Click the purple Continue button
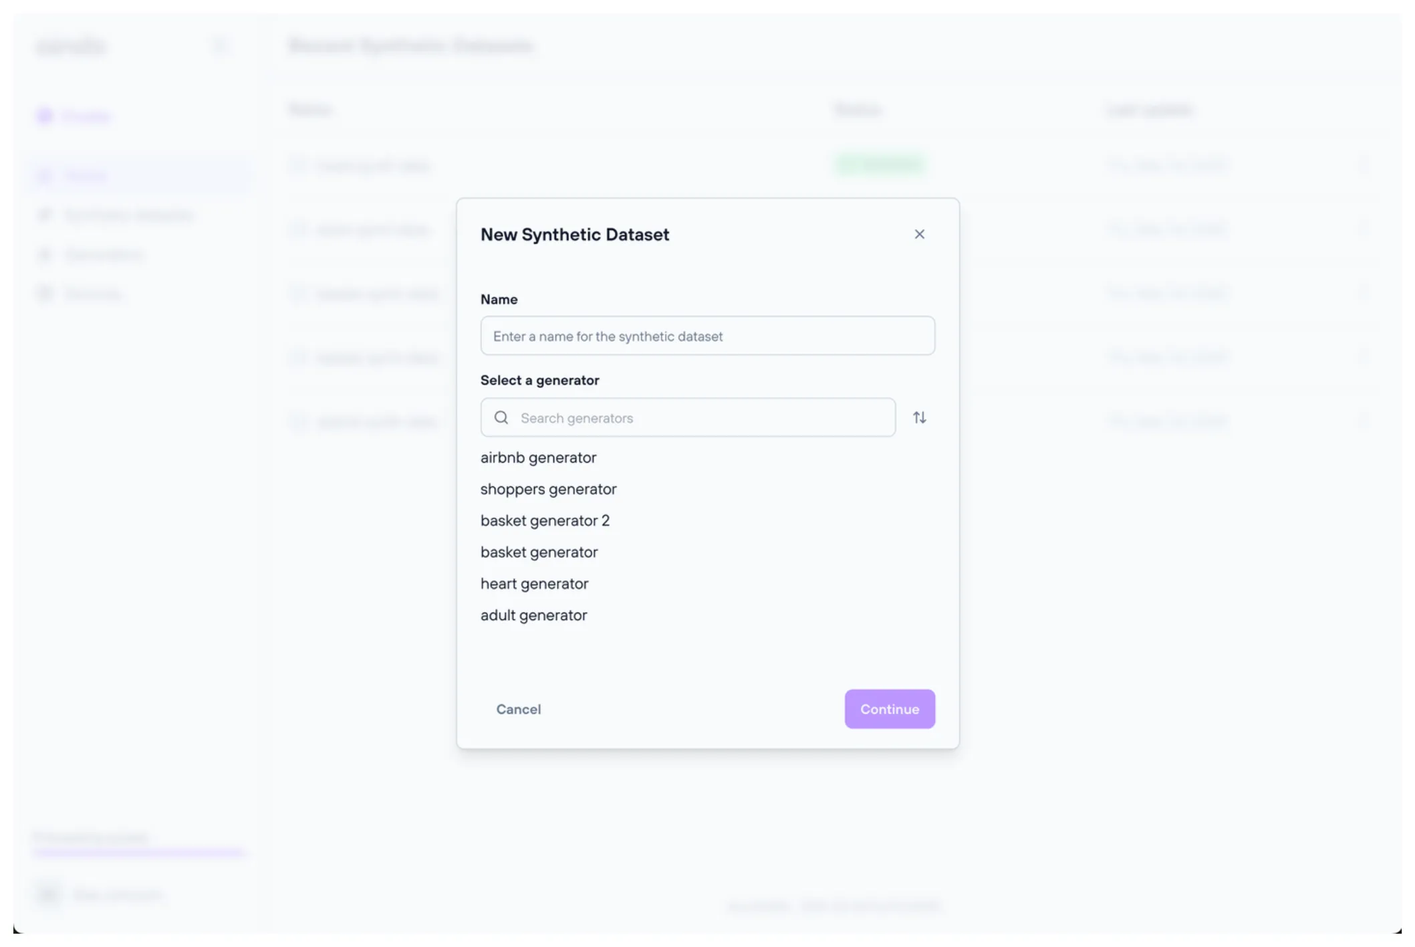Viewport: 1415px width, 947px height. click(x=889, y=709)
